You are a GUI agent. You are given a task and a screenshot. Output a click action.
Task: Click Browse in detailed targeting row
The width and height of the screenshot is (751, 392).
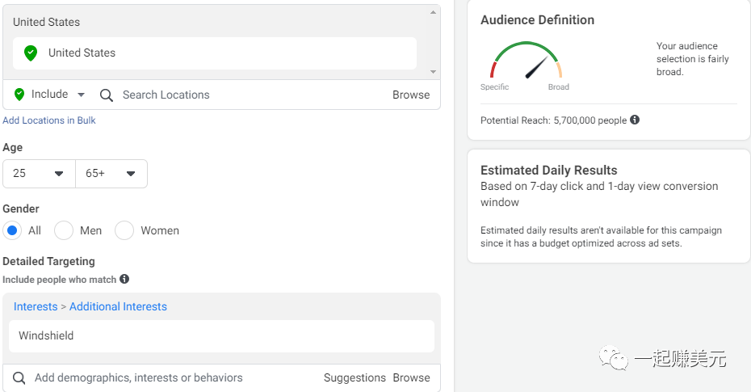click(411, 377)
